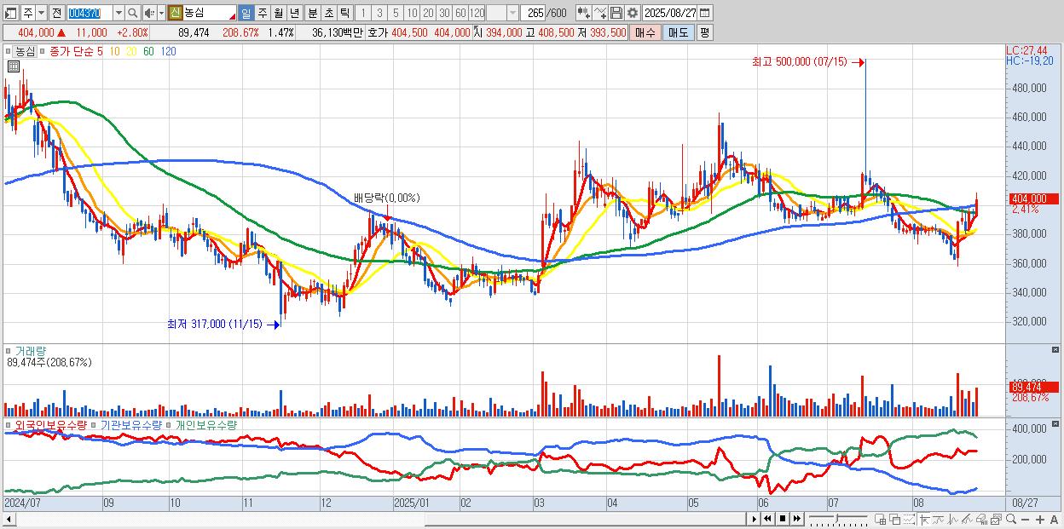
Task: Open the 주 market type dropdown arrow
Action: click(42, 13)
